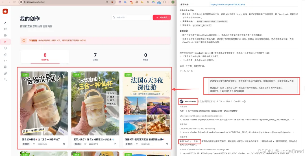The height and width of the screenshot is (156, 305).
Task: Copy the chat reply with the copy icon
Action: [x=181, y=71]
